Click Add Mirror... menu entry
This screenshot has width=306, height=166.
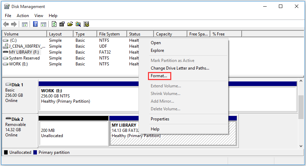(183, 101)
